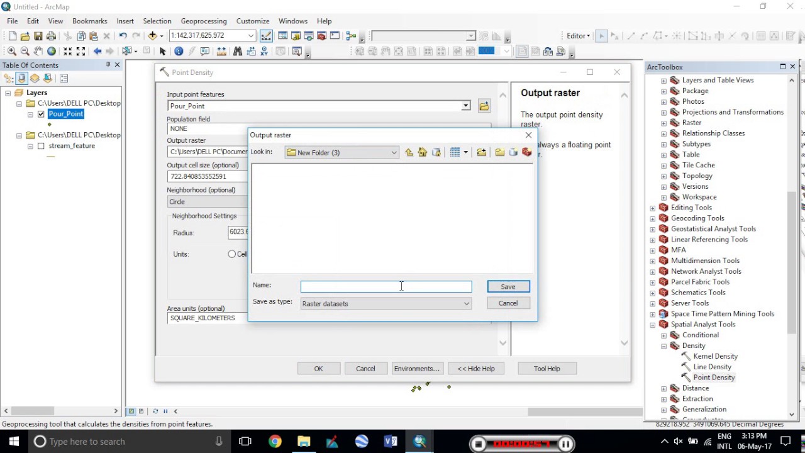The image size is (805, 453).
Task: Click the Windows Start button
Action: tap(14, 442)
